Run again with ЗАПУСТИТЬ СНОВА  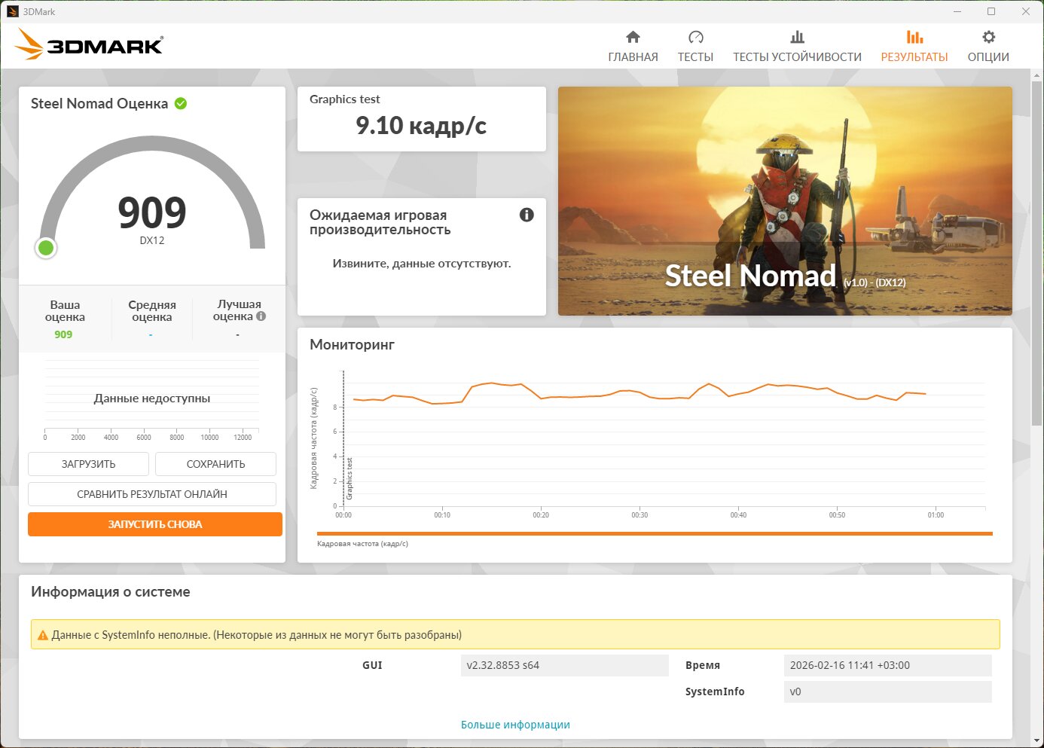pos(155,524)
